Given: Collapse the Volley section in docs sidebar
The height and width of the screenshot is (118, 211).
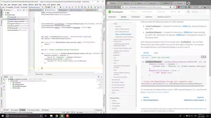Looking at the screenshot, I should [x=112, y=24].
